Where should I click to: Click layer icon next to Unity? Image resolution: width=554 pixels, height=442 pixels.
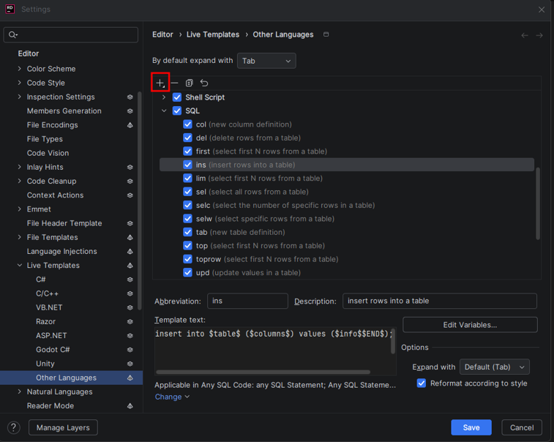pos(130,364)
